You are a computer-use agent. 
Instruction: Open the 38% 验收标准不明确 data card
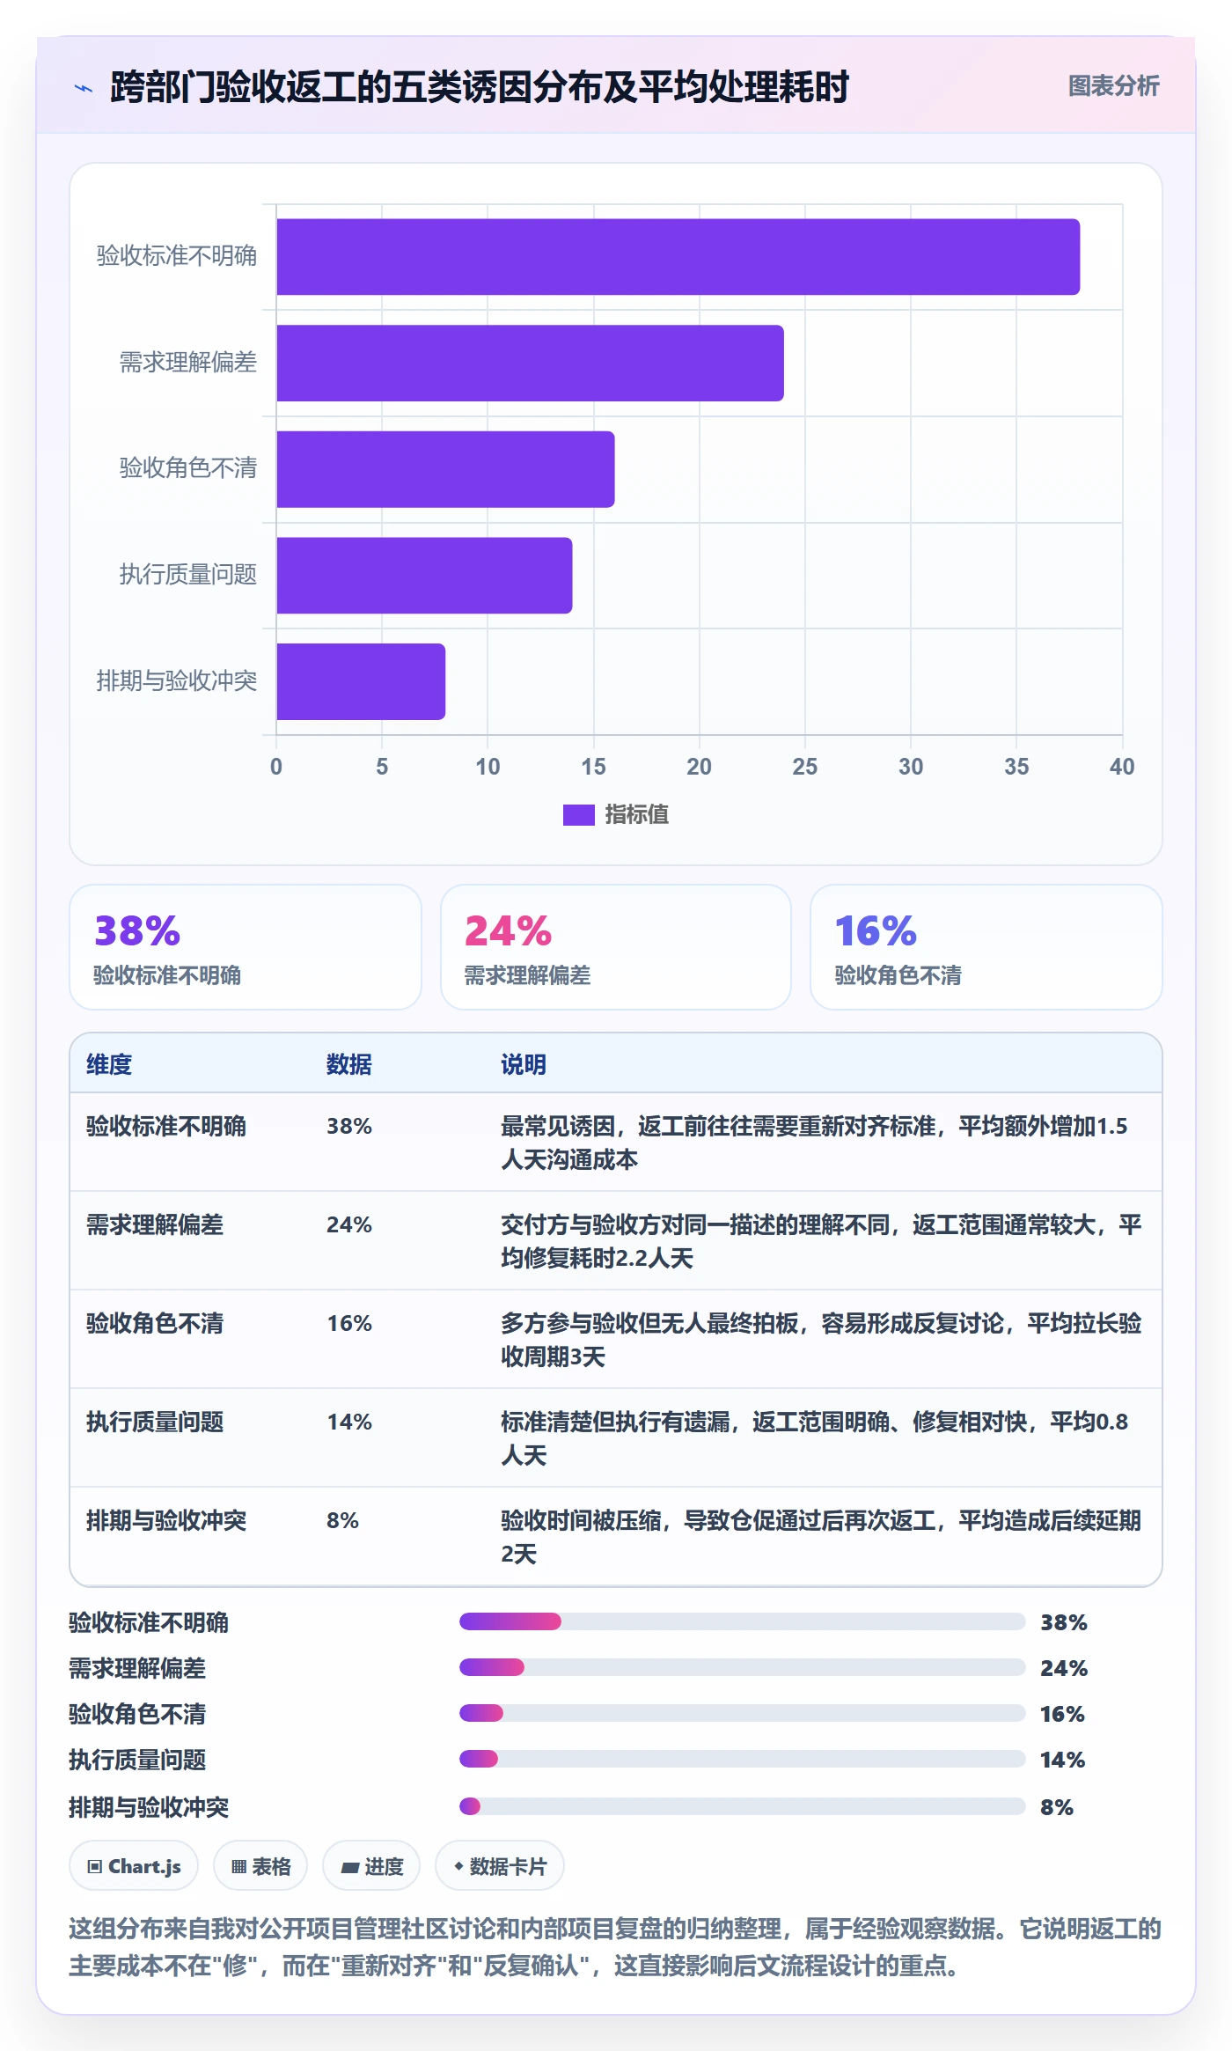click(x=246, y=947)
